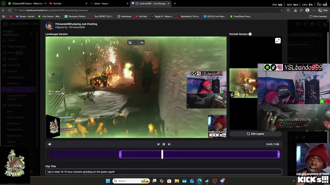The height and width of the screenshot is (185, 330).
Task: Open Viggle AI bookmark
Action: (x=162, y=16)
